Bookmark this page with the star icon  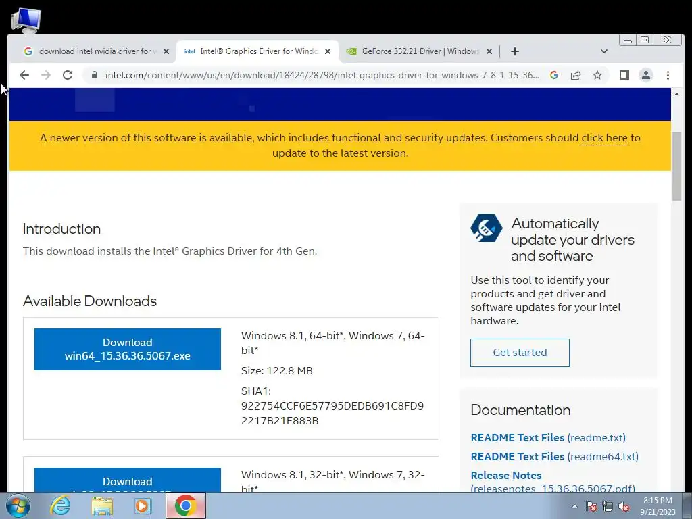click(x=597, y=75)
